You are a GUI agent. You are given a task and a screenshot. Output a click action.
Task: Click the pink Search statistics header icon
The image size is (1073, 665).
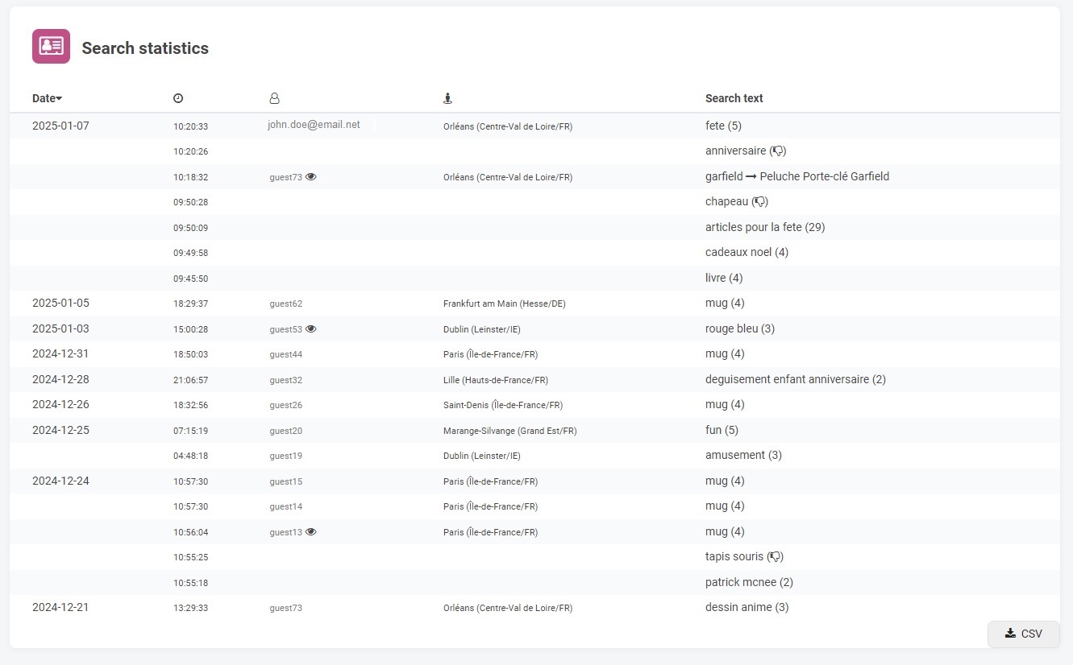coord(51,47)
